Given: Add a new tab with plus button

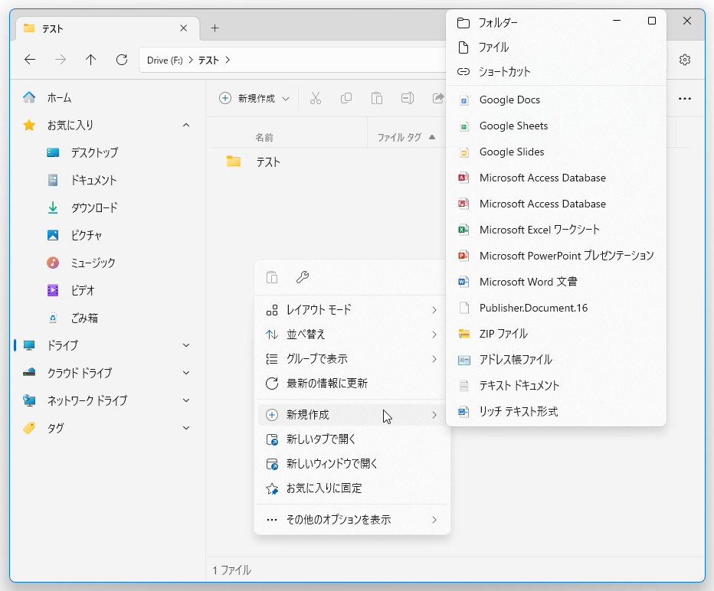Looking at the screenshot, I should (215, 28).
